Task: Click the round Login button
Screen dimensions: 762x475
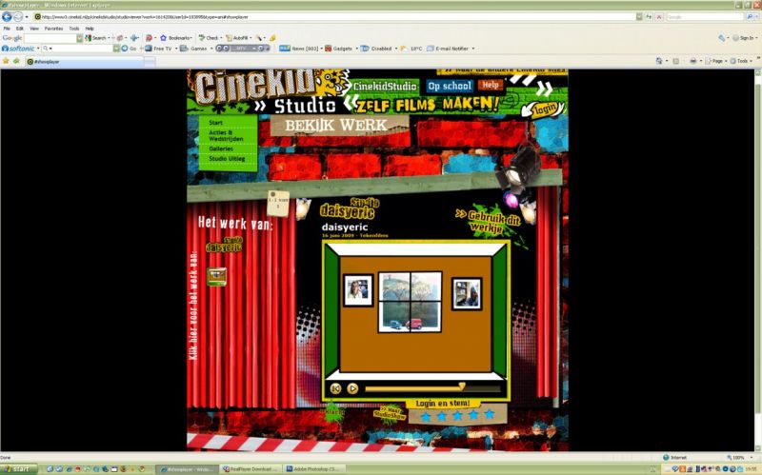Action: point(545,108)
